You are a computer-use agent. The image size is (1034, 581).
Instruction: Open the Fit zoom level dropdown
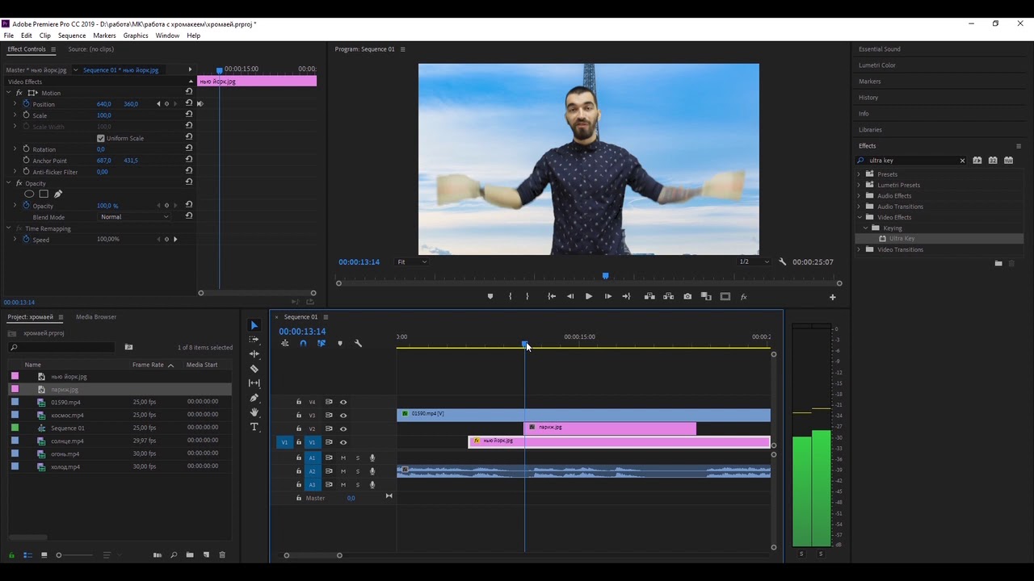click(411, 261)
